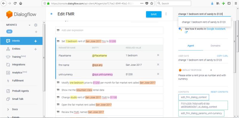Toggle the browser sidebar icon
This screenshot has height=118, width=239.
point(229,3)
